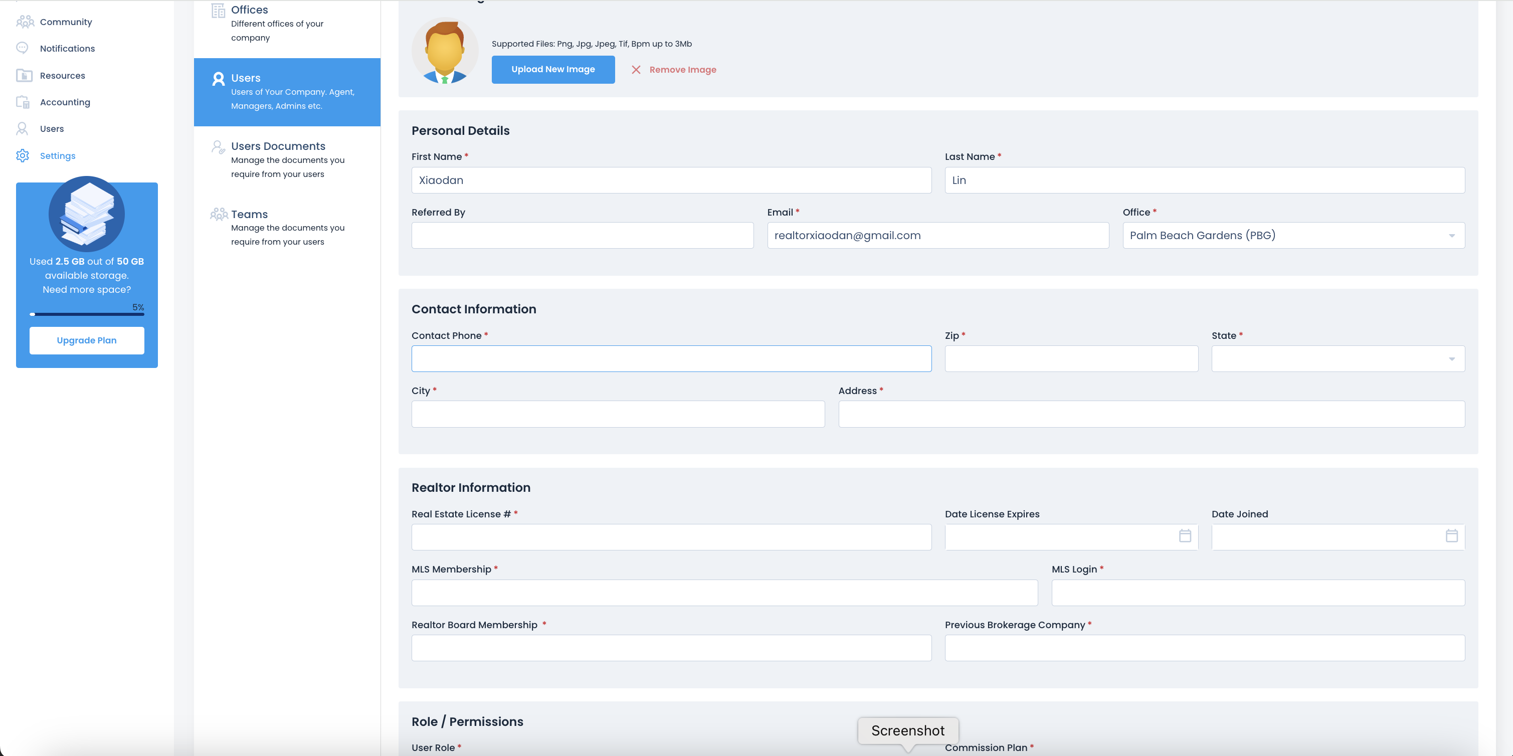Click the Realtor Board Membership field

tap(671, 648)
